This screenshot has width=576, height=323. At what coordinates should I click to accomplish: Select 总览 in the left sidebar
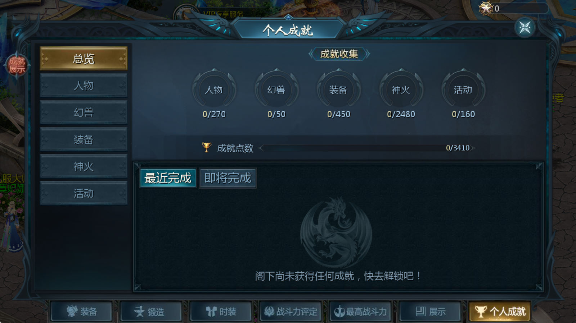84,59
